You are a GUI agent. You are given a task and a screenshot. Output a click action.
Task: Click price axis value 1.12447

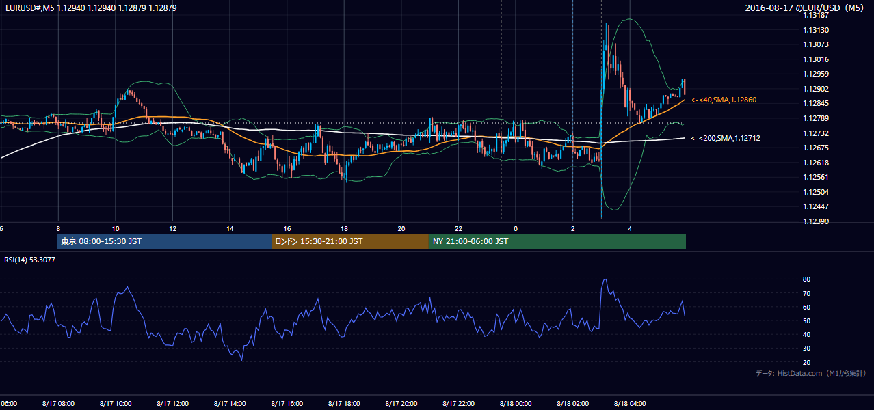pyautogui.click(x=816, y=206)
